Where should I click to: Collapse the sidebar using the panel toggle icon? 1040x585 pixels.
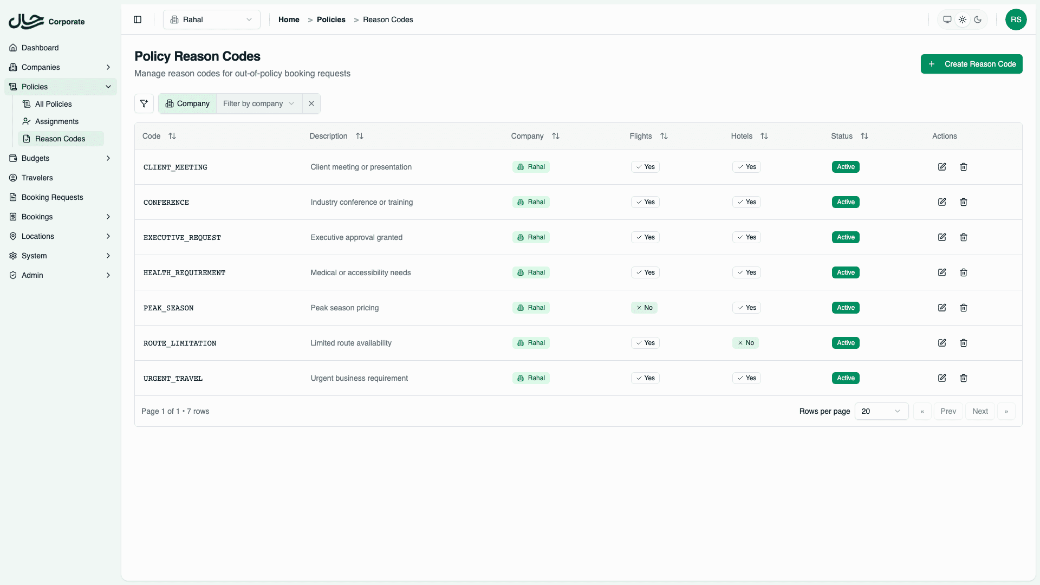137,19
